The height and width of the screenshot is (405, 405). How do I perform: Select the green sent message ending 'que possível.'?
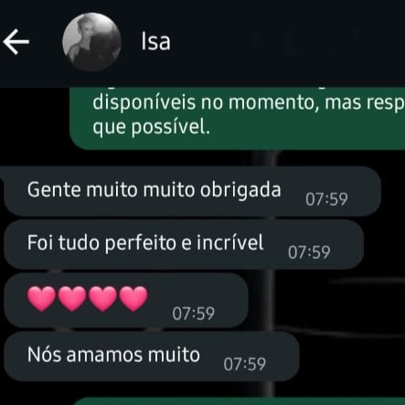pyautogui.click(x=238, y=118)
